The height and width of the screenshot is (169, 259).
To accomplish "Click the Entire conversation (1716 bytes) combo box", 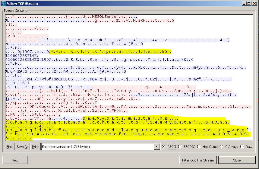I will tap(100, 146).
